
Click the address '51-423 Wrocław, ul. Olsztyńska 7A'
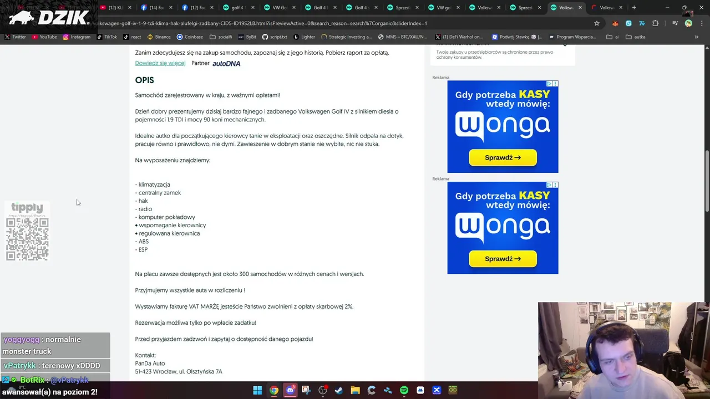pyautogui.click(x=179, y=371)
